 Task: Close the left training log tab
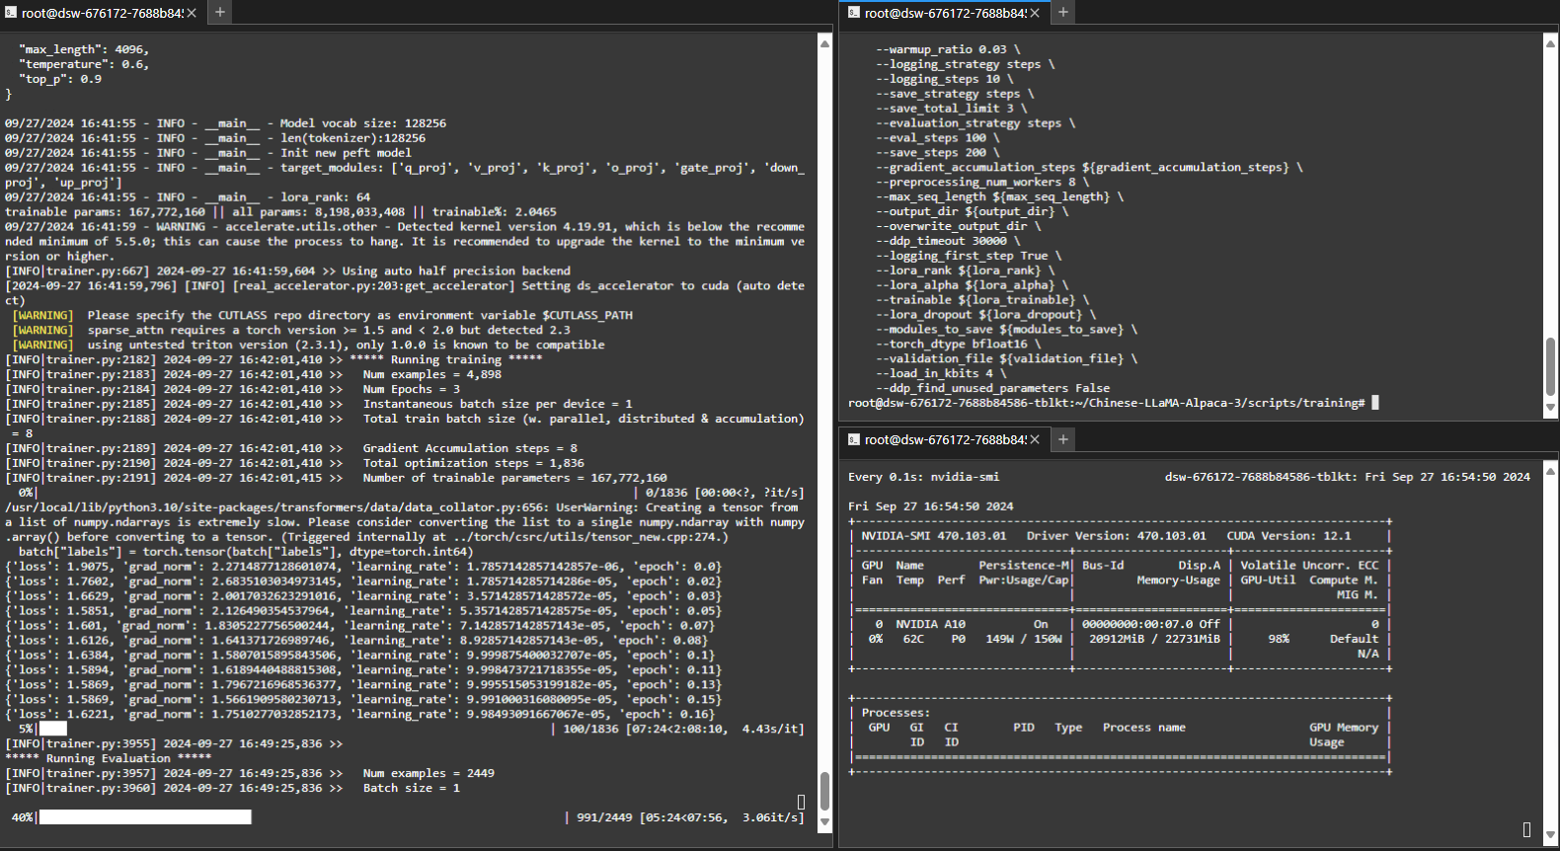192,13
